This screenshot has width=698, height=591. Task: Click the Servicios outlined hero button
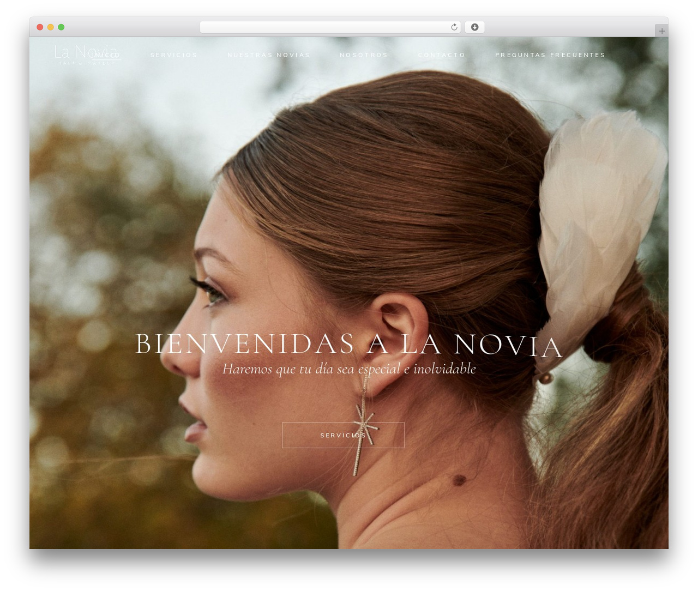(x=343, y=435)
